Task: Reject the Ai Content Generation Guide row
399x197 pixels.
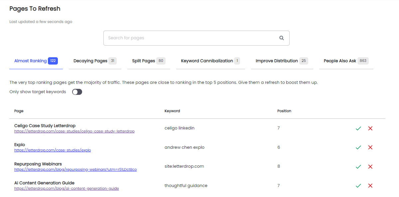Action: tap(370, 185)
